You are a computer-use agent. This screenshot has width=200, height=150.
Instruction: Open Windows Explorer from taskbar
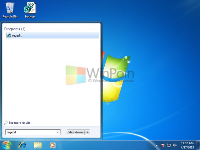(38, 145)
